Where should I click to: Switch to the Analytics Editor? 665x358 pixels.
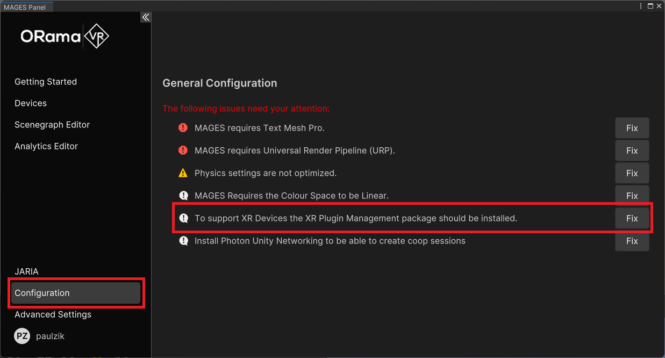[x=46, y=146]
